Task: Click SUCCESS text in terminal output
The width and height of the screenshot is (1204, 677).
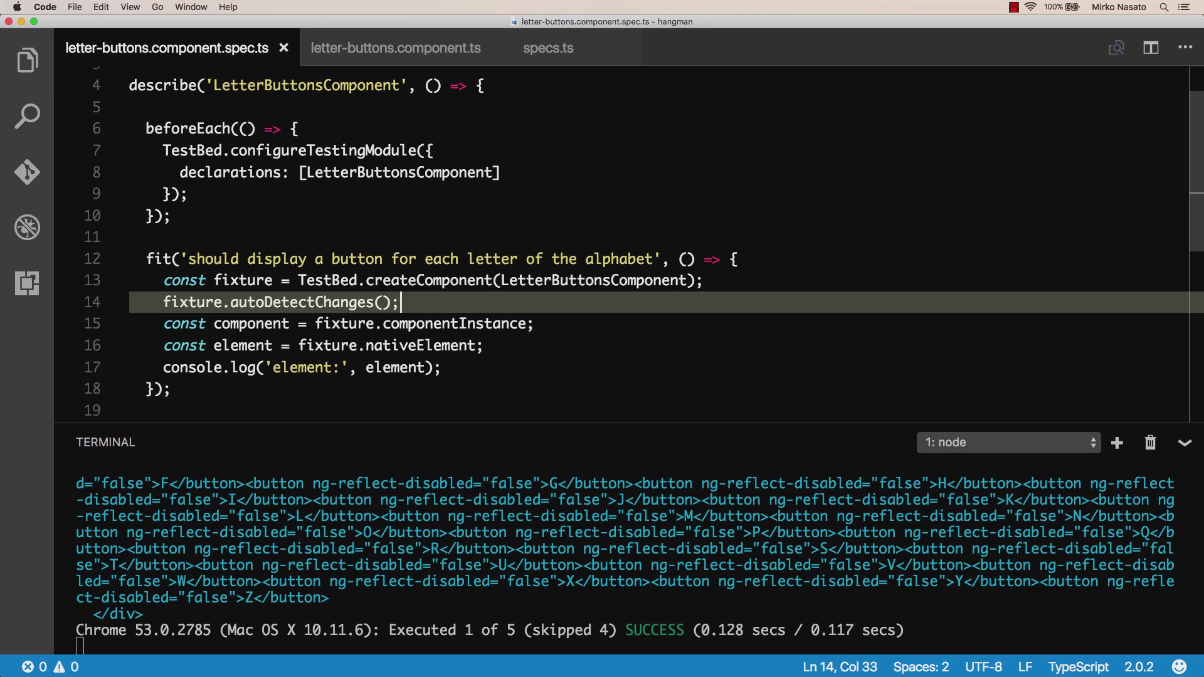Action: click(x=654, y=630)
